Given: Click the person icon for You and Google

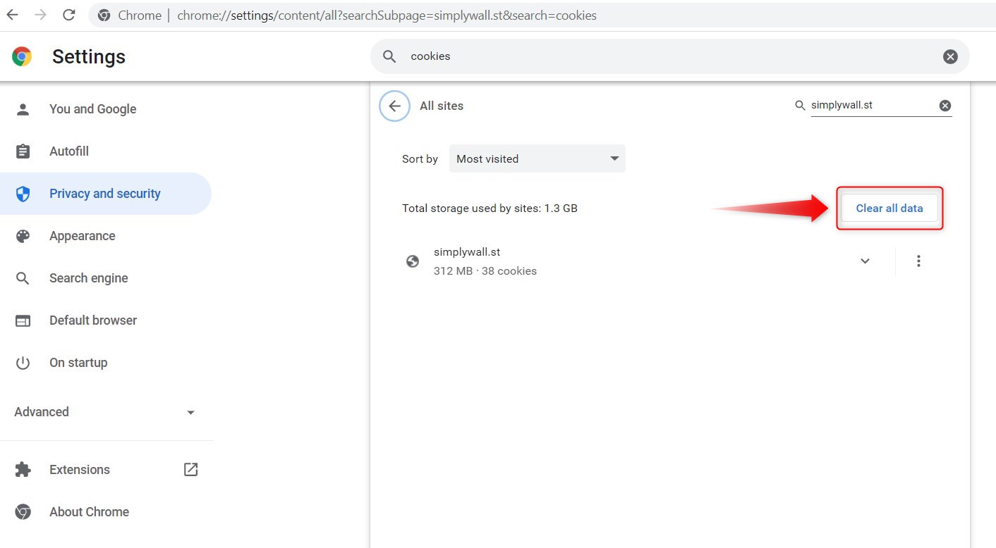Looking at the screenshot, I should (23, 109).
